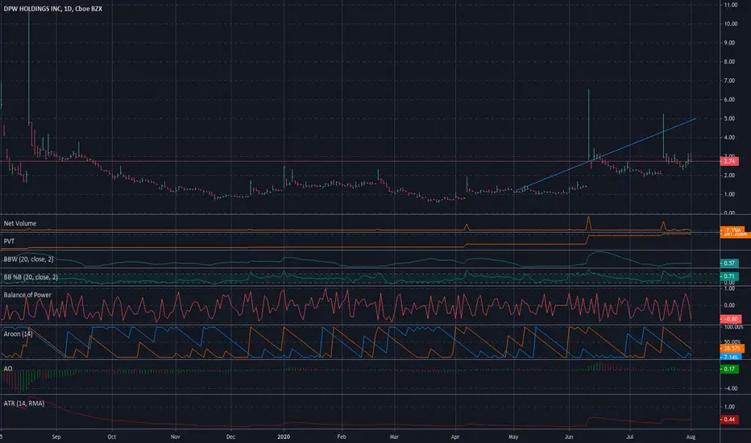Select the Net Volume indicator label
The height and width of the screenshot is (443, 751).
(x=19, y=223)
